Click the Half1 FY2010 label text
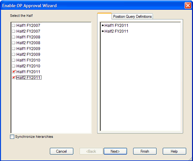Viewport: 193px width, 161px height. (28, 60)
